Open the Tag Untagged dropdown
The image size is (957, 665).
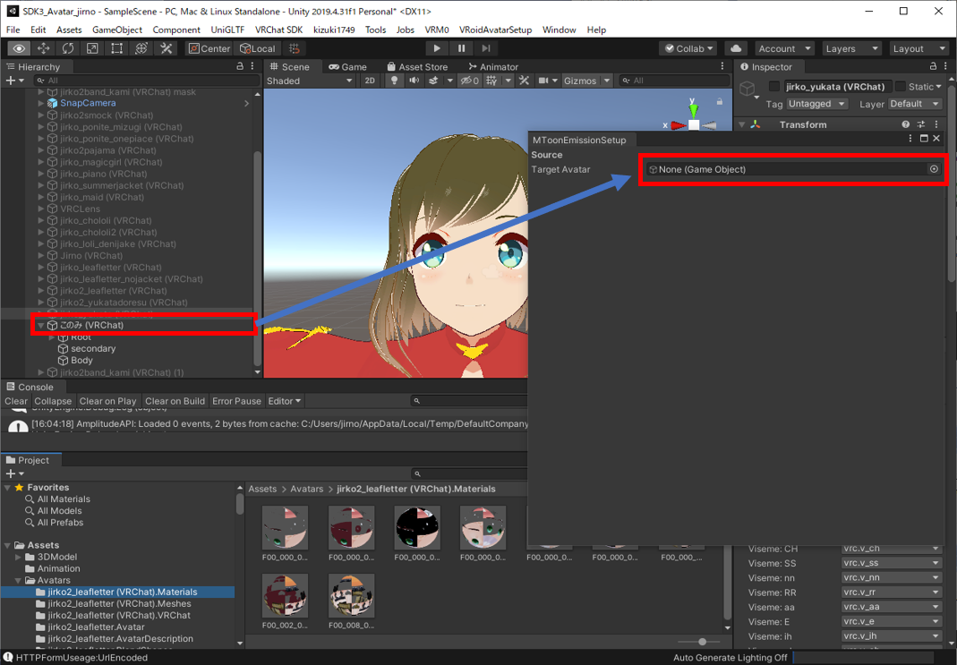point(816,104)
